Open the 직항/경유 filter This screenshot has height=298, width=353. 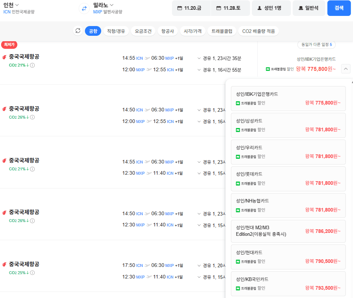pos(116,31)
